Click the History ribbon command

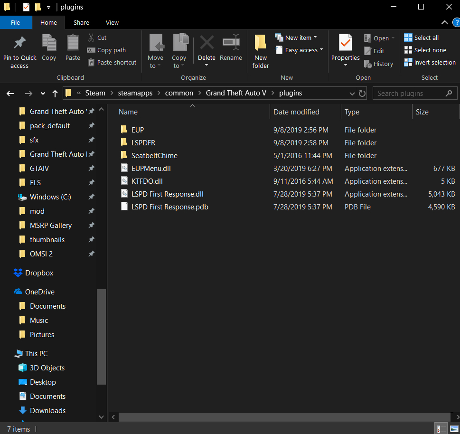coord(378,64)
